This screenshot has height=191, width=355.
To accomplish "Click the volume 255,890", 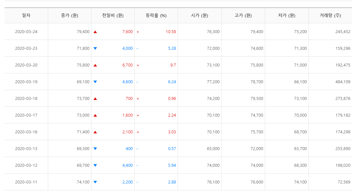I will (343, 149).
